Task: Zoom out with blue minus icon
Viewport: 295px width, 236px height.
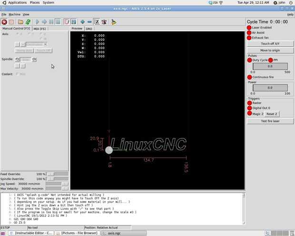Action: click(89, 22)
